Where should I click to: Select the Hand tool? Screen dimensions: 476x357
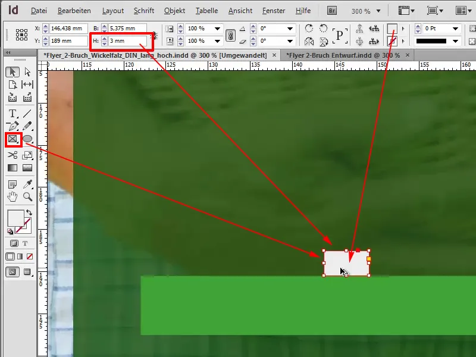12,197
